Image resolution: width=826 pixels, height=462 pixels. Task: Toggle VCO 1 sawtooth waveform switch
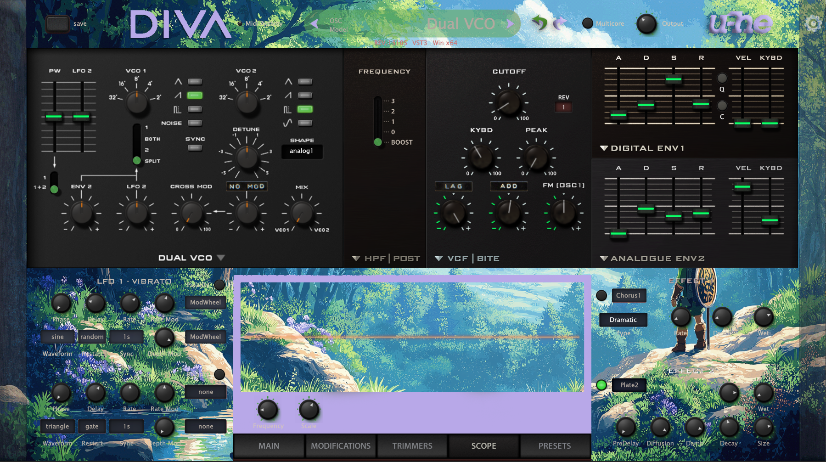click(195, 96)
